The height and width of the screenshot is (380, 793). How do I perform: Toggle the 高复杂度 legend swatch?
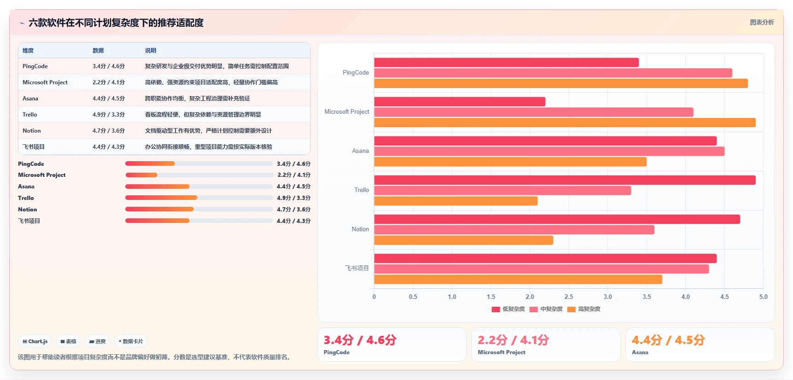[x=571, y=310]
